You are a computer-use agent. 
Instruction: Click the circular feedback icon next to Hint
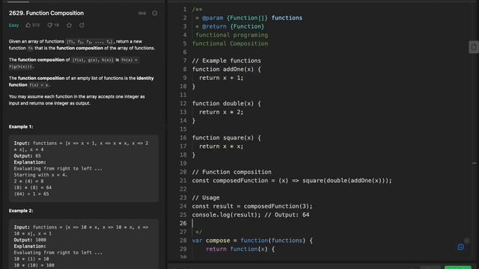155,13
